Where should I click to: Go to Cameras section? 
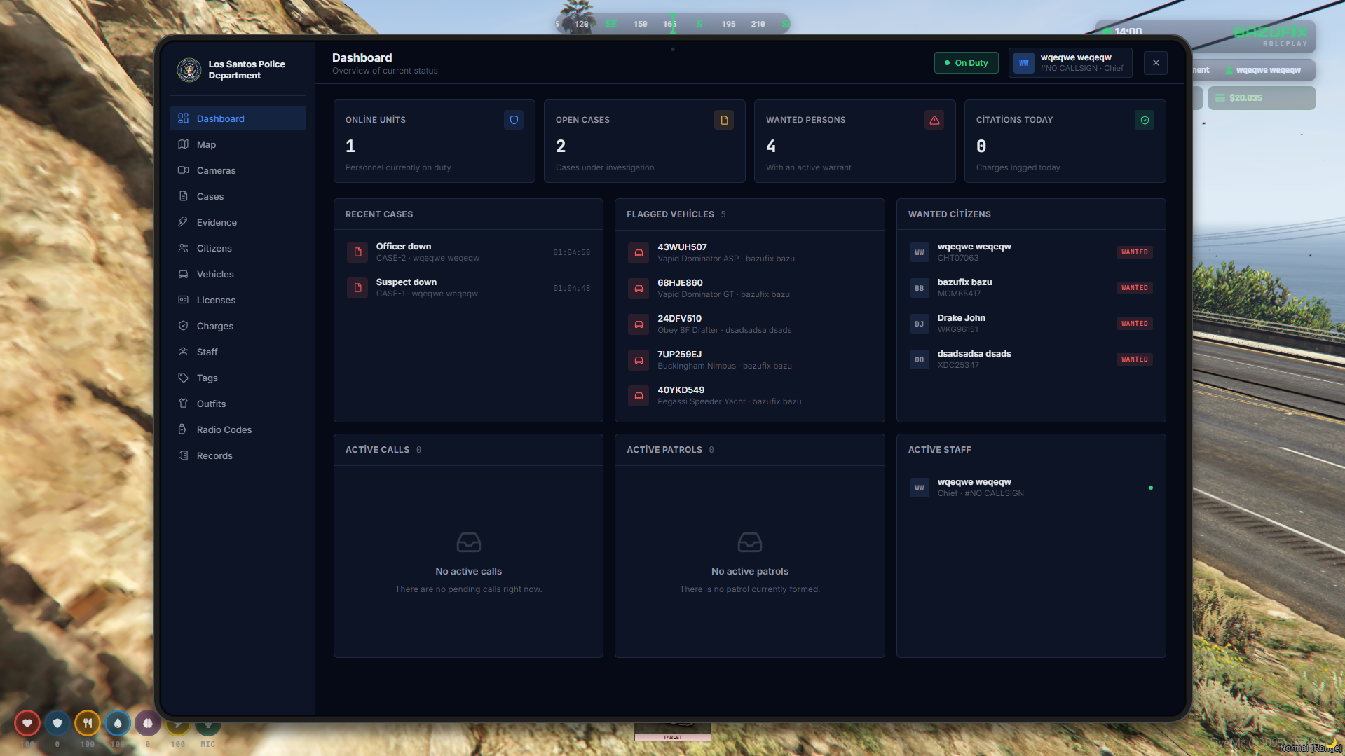coord(238,170)
